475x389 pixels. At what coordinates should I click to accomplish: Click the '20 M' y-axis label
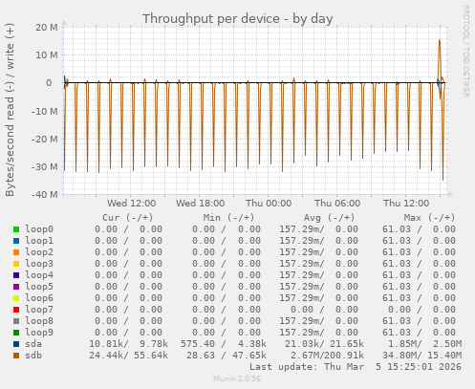pyautogui.click(x=47, y=28)
